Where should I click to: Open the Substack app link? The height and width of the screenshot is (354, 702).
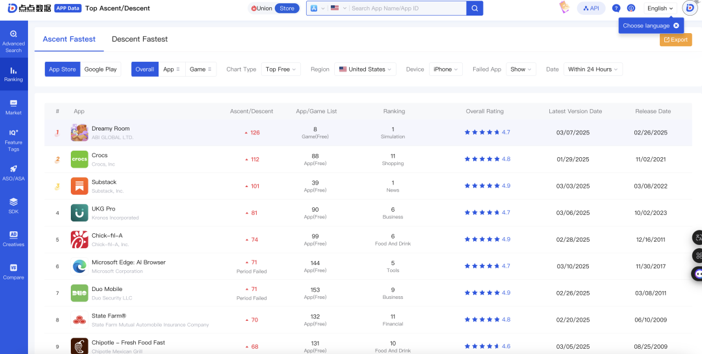click(104, 182)
